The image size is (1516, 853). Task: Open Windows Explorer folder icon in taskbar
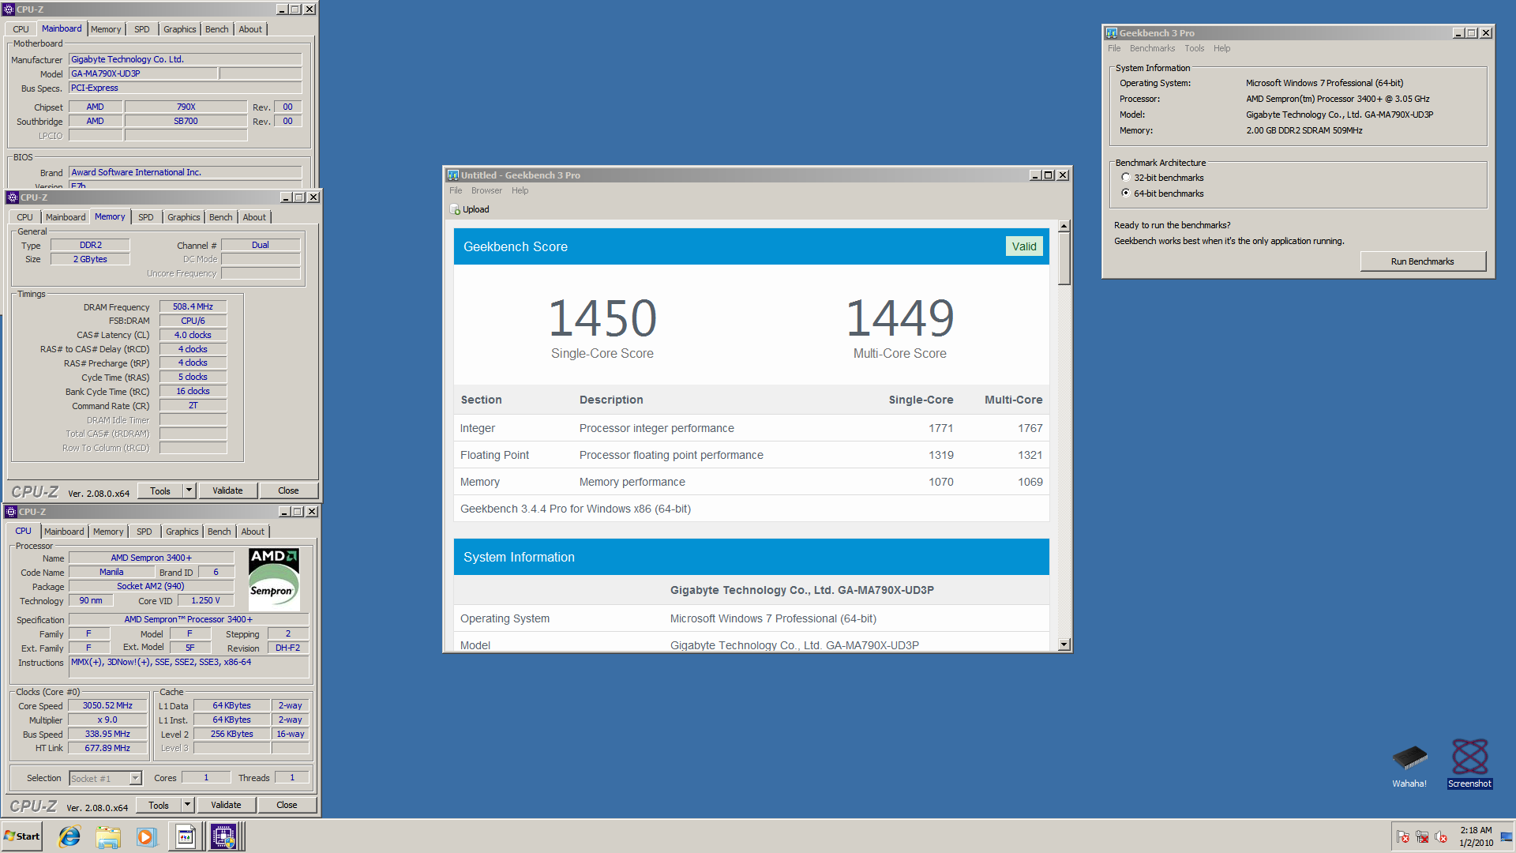point(108,836)
